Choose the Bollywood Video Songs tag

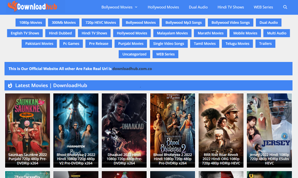point(230,23)
